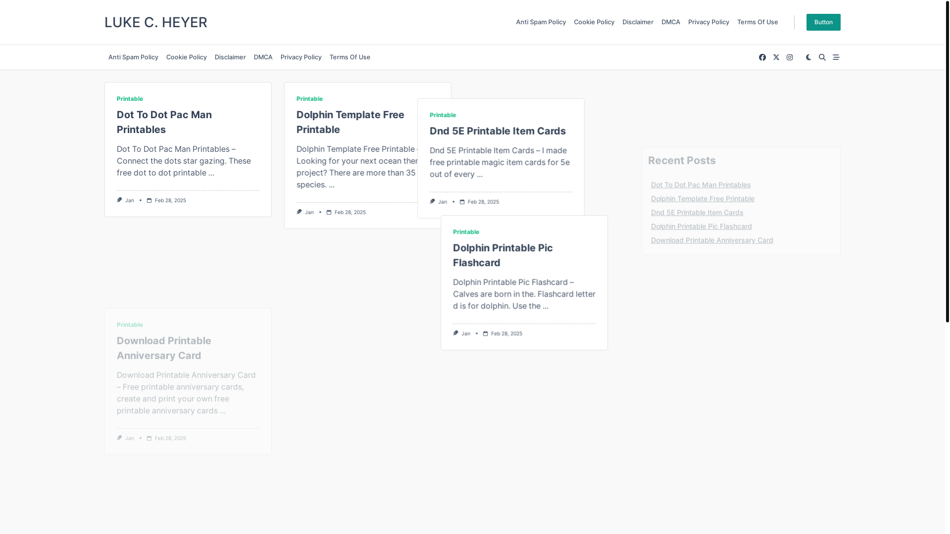Click the page vertical scrollbar thumb
950x534 pixels.
947,161
